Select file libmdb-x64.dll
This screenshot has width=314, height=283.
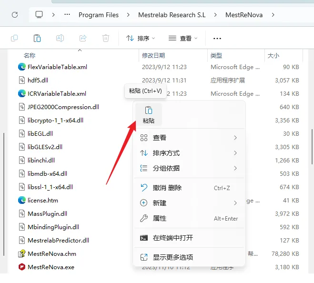click(x=47, y=173)
